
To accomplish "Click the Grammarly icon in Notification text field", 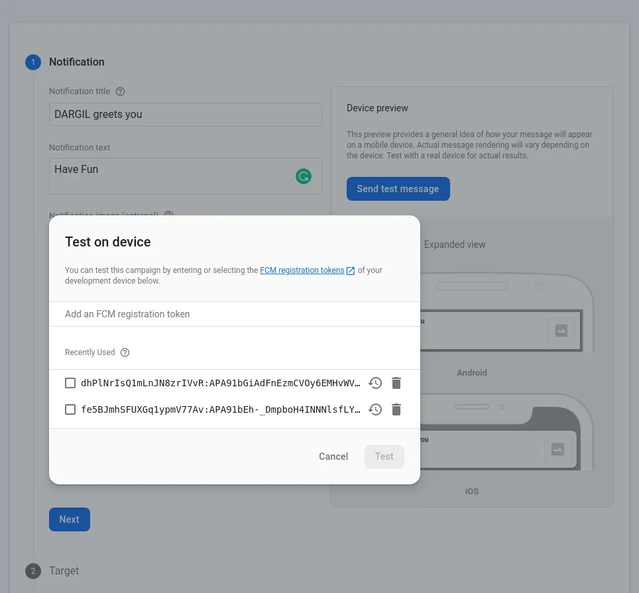I will point(304,176).
